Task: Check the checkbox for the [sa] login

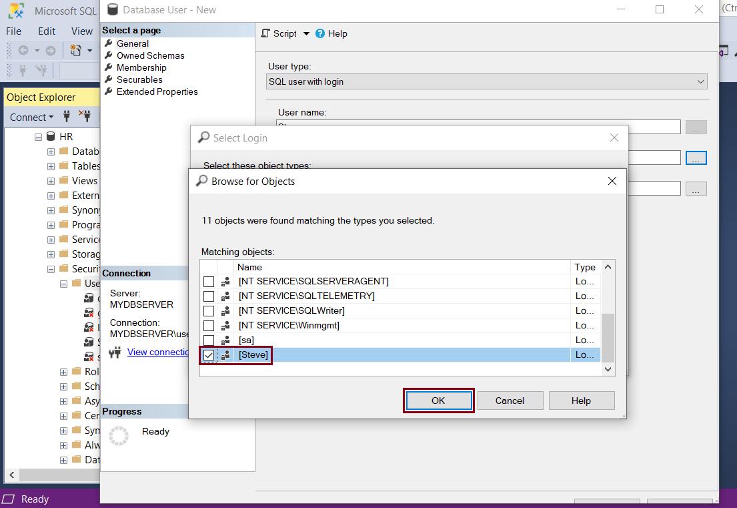Action: tap(209, 340)
